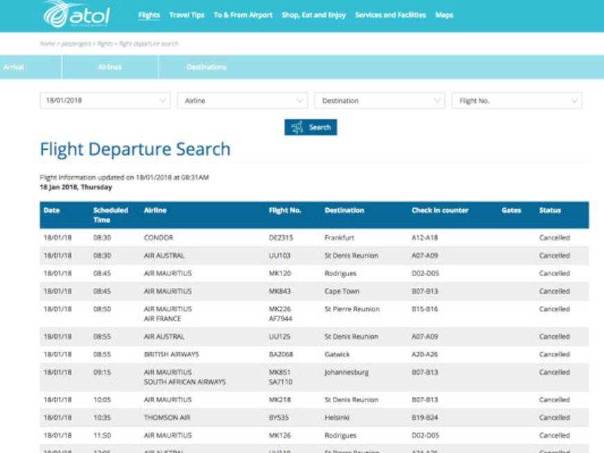Viewport: 604px width, 453px height.
Task: Select the THOMSON AIR airline cell
Action: click(x=167, y=418)
